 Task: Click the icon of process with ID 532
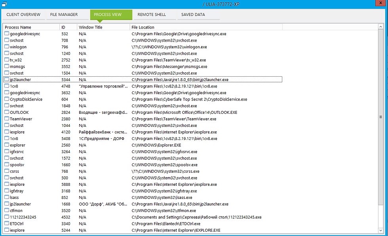point(7,34)
